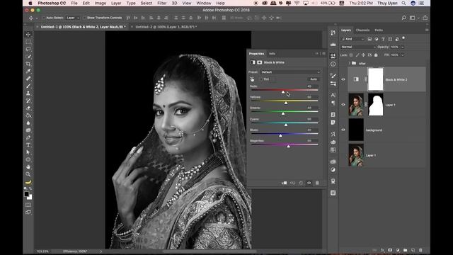This screenshot has width=453, height=255.
Task: Select the Hand tool
Action: [x=28, y=167]
